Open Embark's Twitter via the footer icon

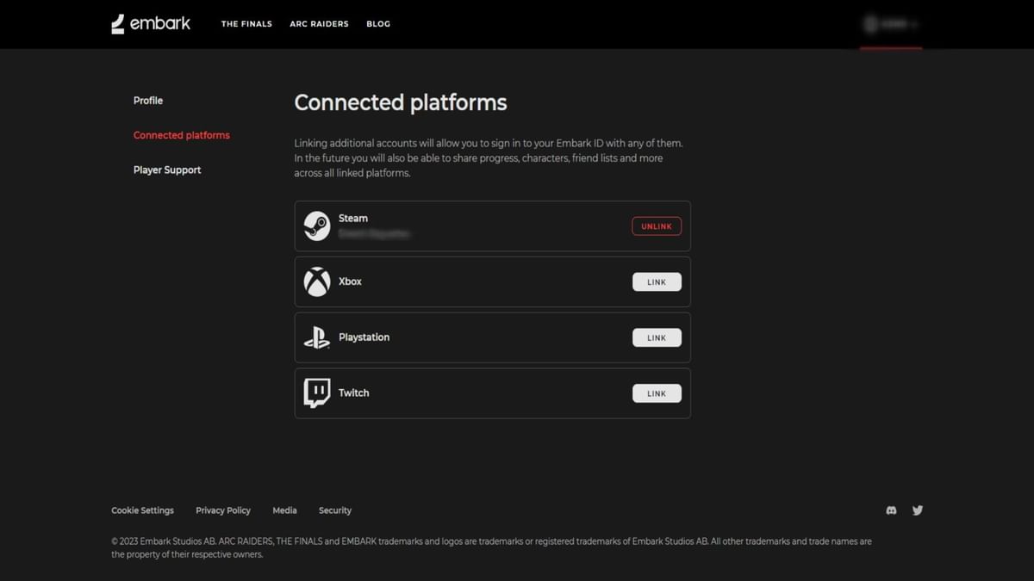click(x=917, y=510)
